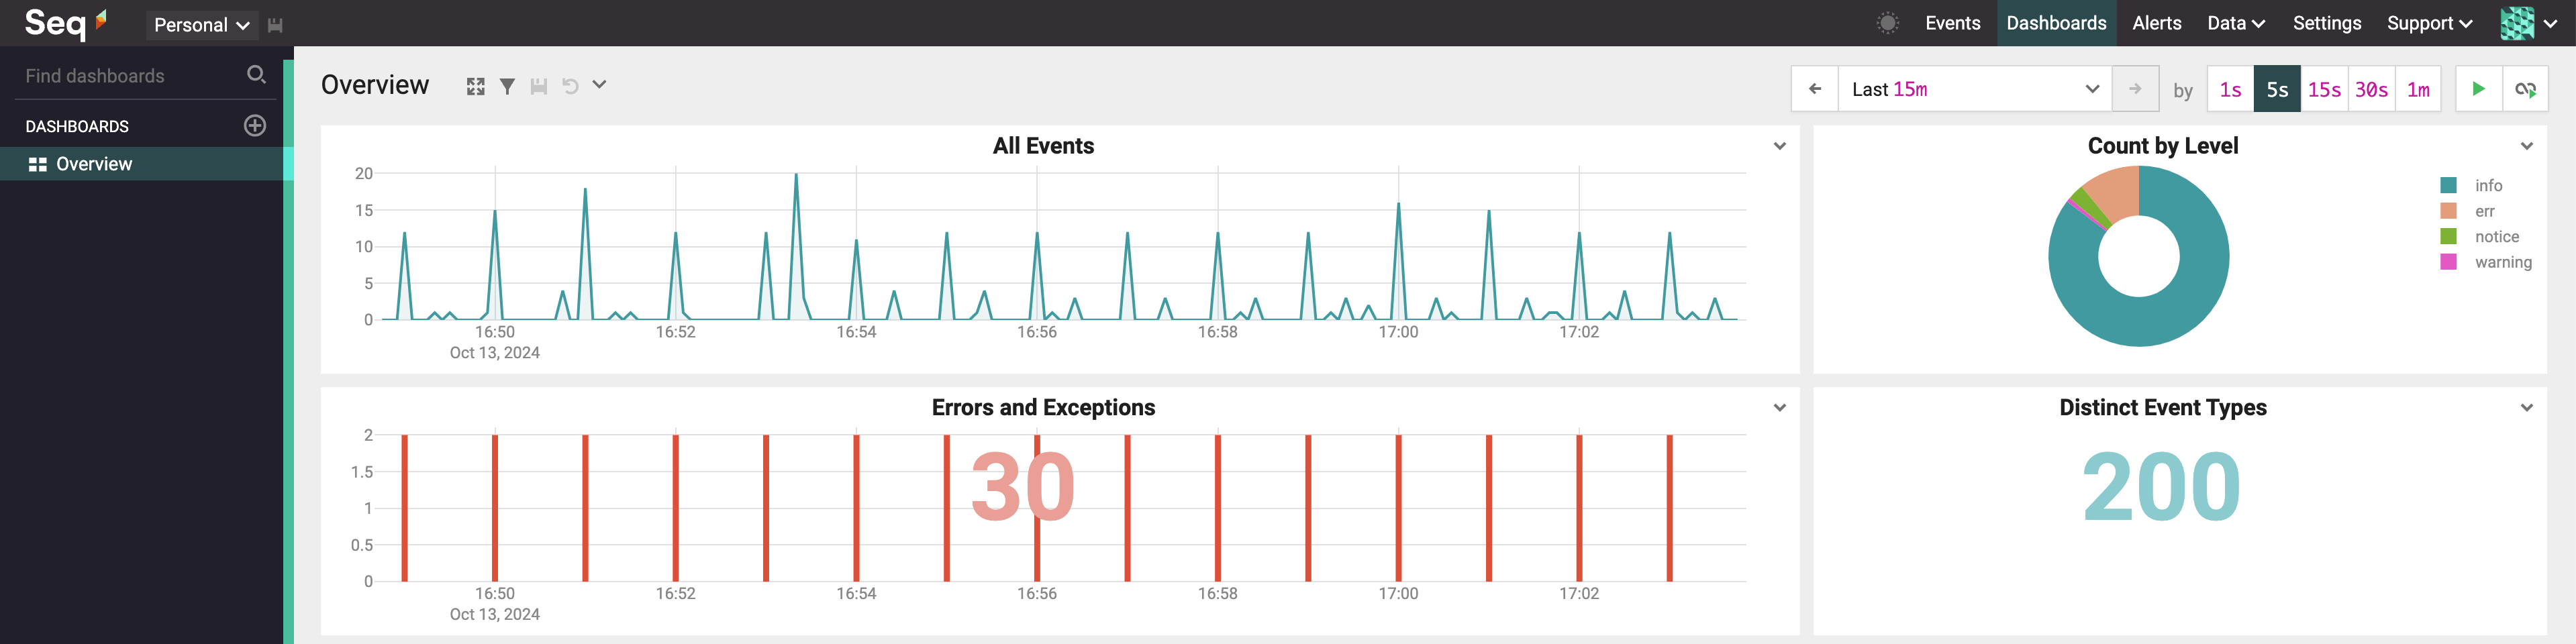
Task: Open the Events page
Action: (1952, 23)
